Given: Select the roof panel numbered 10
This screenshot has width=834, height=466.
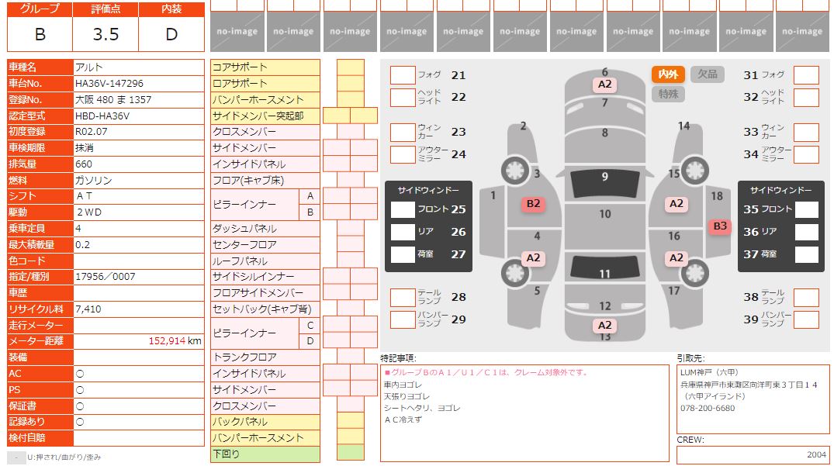Looking at the screenshot, I should coord(604,214).
